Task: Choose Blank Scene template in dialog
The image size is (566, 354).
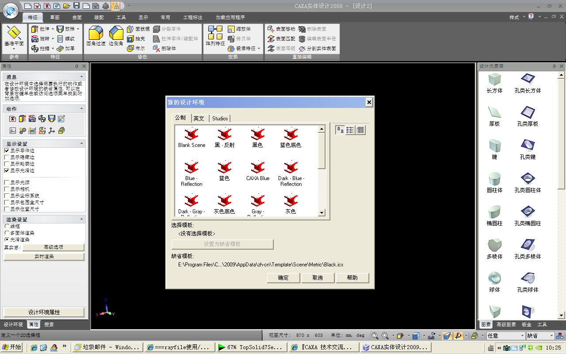Action: point(192,138)
